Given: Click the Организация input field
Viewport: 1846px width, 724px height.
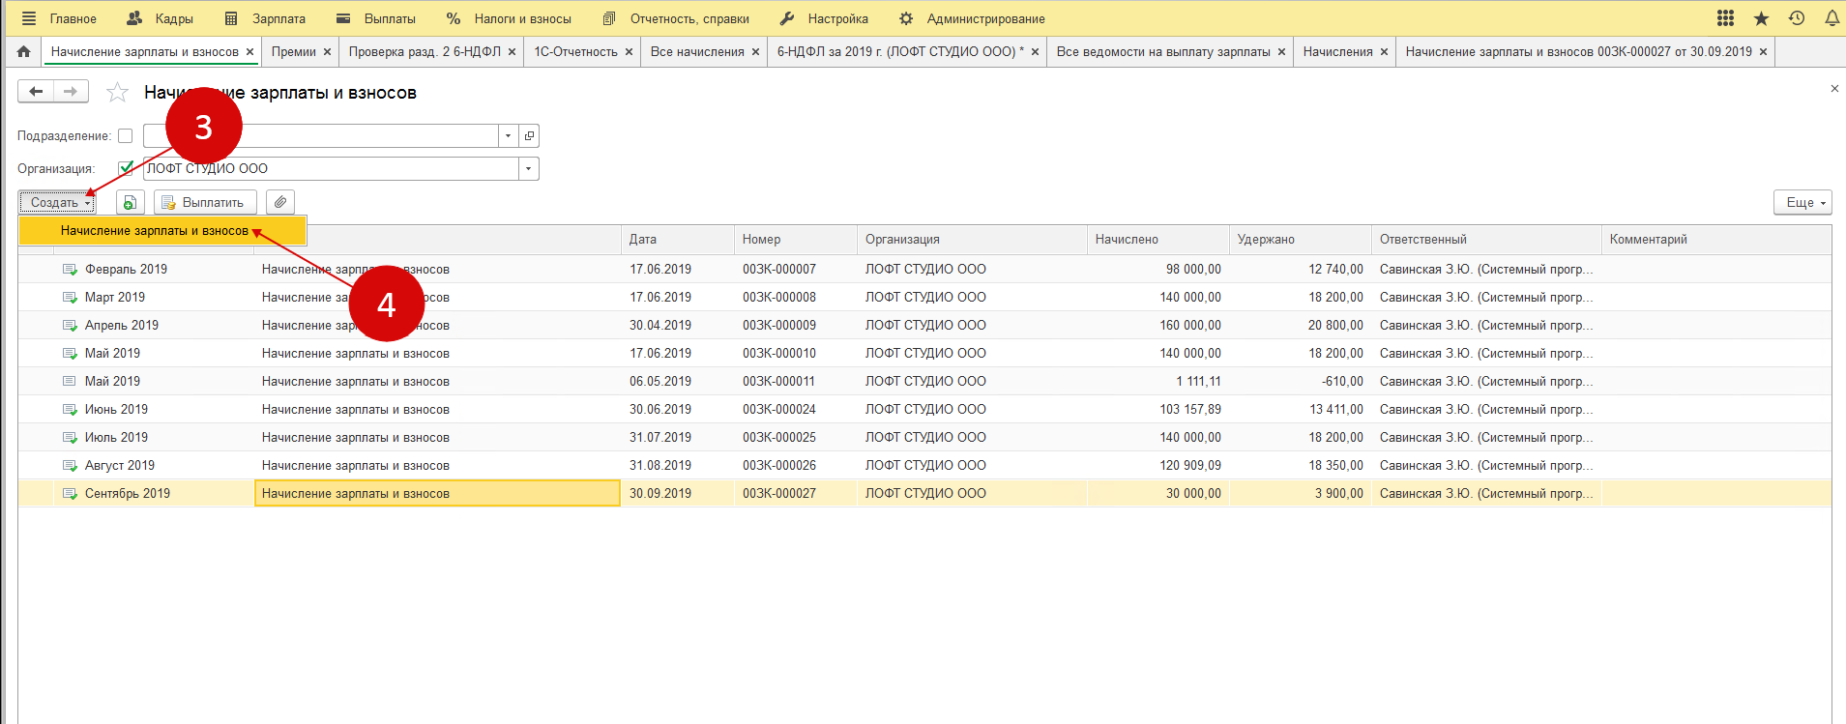Looking at the screenshot, I should pyautogui.click(x=331, y=169).
